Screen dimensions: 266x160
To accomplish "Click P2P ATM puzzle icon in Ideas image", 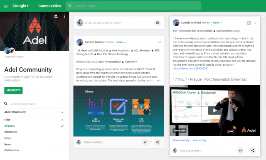I will [x=141, y=106].
